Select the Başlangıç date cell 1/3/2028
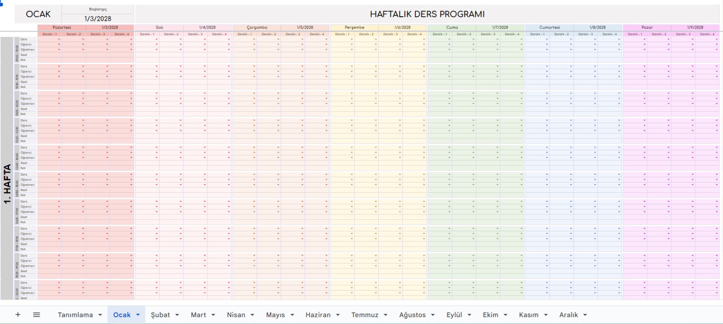The width and height of the screenshot is (723, 324). point(98,19)
